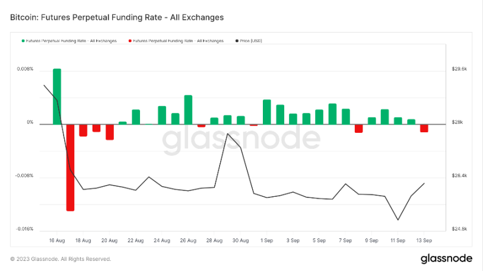Viewport: 483px width, 271px height.
Task: Click the chart title Bitcoin Futures Perpetual Funding Rate
Action: [x=117, y=17]
